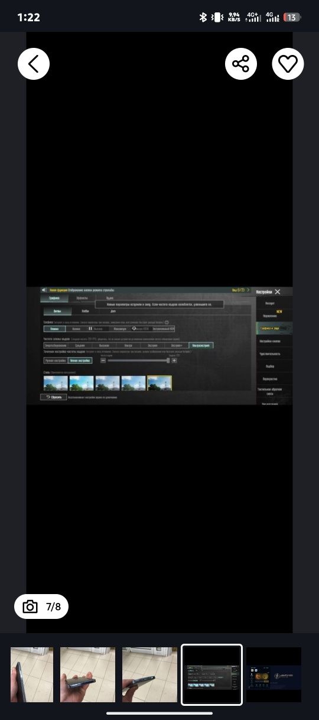View third thumbnail of phone side
Viewport: 319px width, 720px height.
[x=149, y=674]
